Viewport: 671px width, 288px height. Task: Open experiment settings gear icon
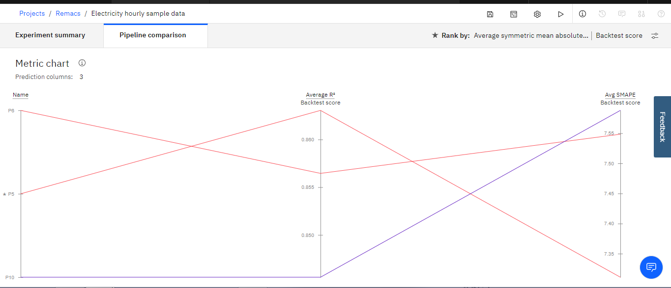537,14
